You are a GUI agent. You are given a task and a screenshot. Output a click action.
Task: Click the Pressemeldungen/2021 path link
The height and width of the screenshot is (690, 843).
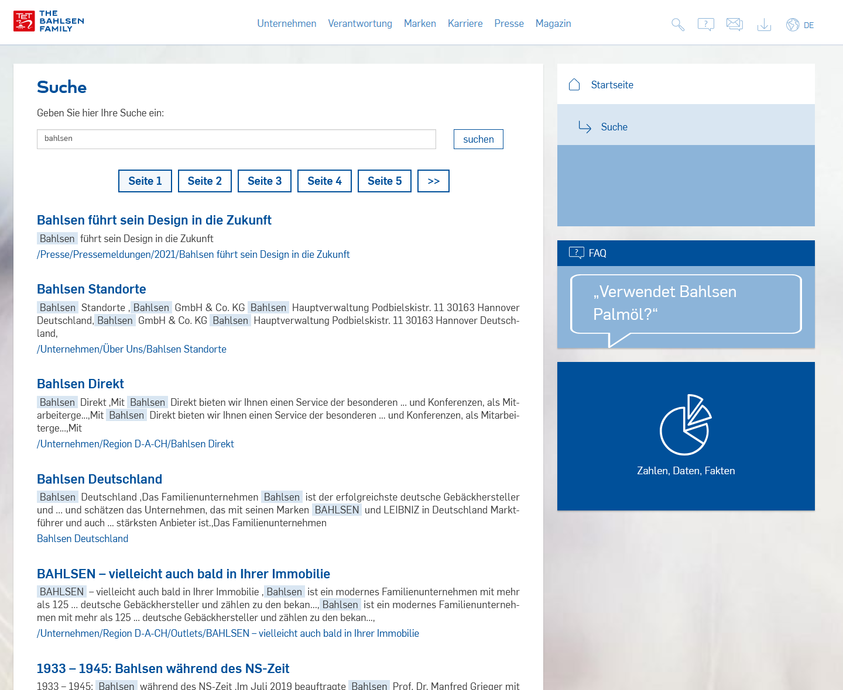coord(193,254)
